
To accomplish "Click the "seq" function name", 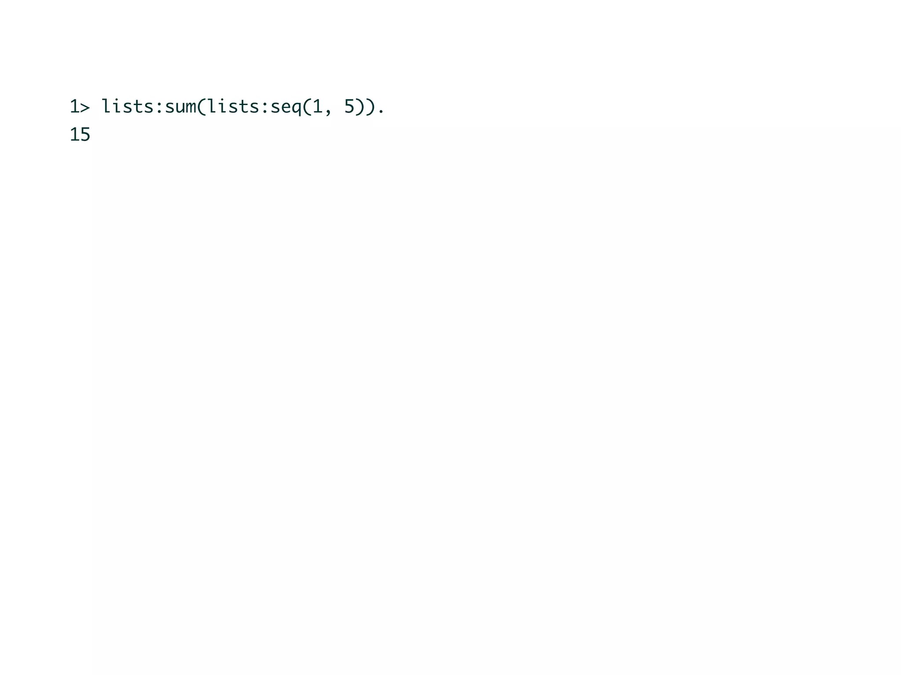I will coord(286,109).
